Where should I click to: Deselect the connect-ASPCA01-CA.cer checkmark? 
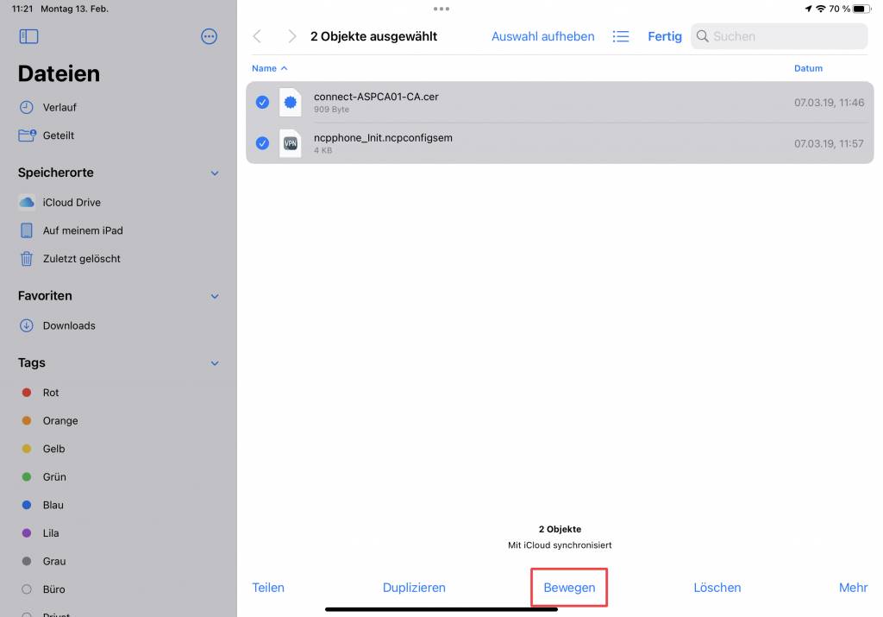click(x=262, y=102)
